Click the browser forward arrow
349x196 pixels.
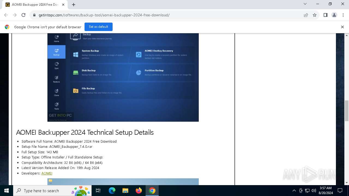[x=15, y=15]
